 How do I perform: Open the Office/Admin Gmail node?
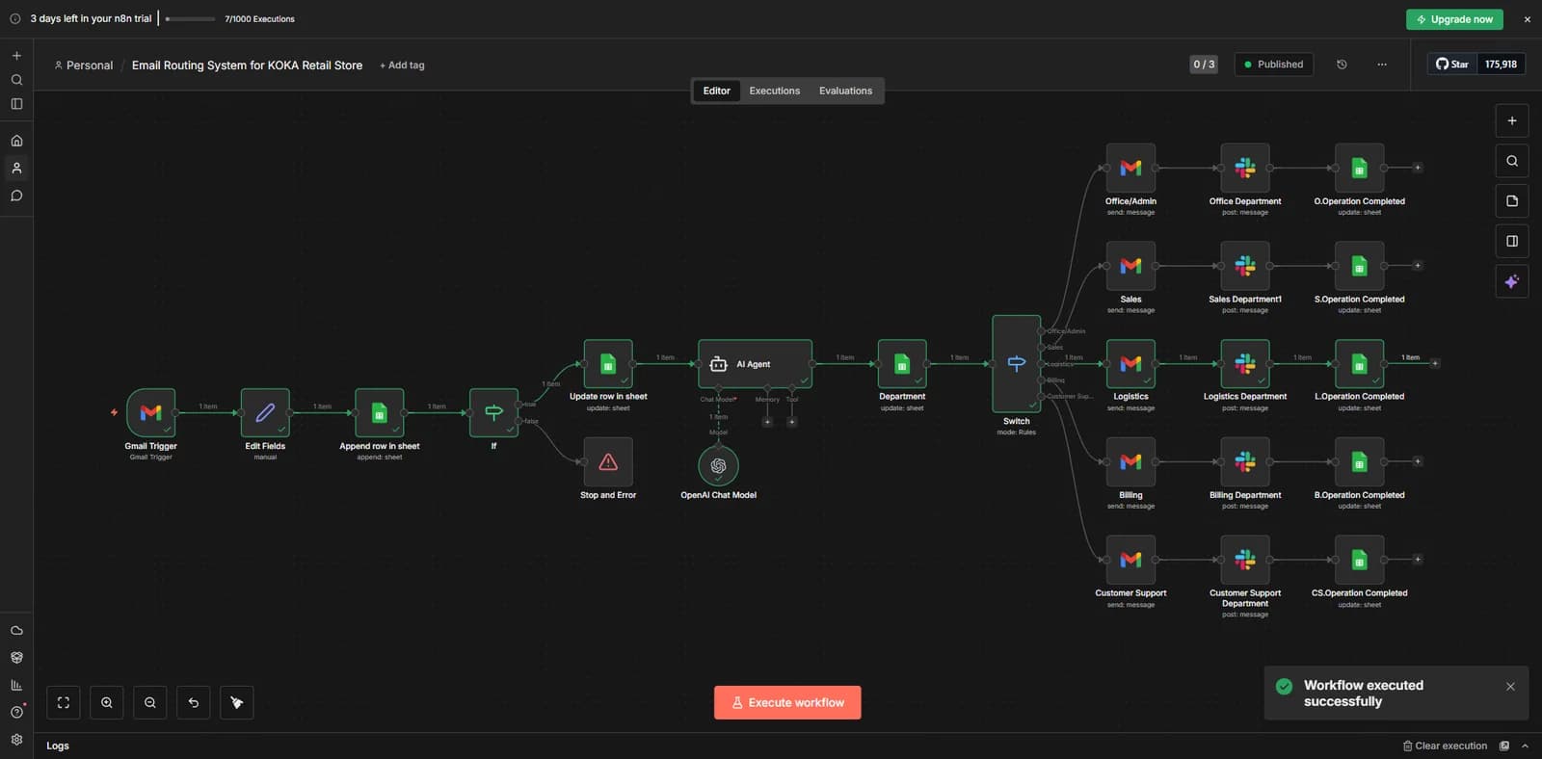point(1130,168)
